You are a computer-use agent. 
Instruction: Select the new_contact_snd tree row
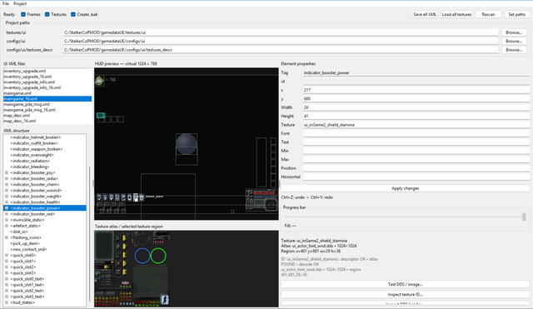[x=29, y=249]
